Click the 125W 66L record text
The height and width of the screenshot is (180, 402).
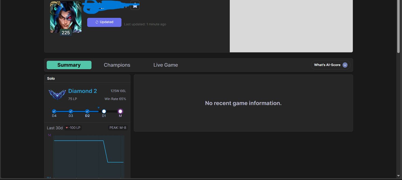[x=118, y=91]
